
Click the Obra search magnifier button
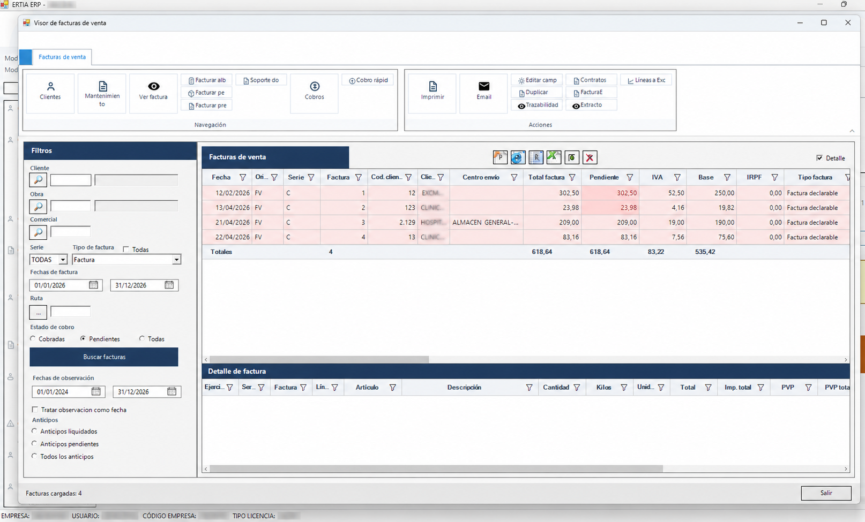(x=38, y=206)
